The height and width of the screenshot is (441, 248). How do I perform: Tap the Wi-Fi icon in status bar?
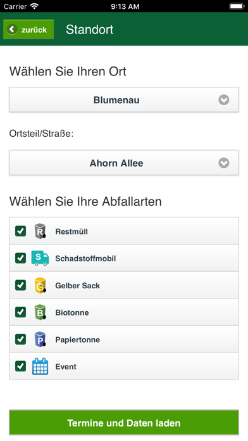(34, 6)
